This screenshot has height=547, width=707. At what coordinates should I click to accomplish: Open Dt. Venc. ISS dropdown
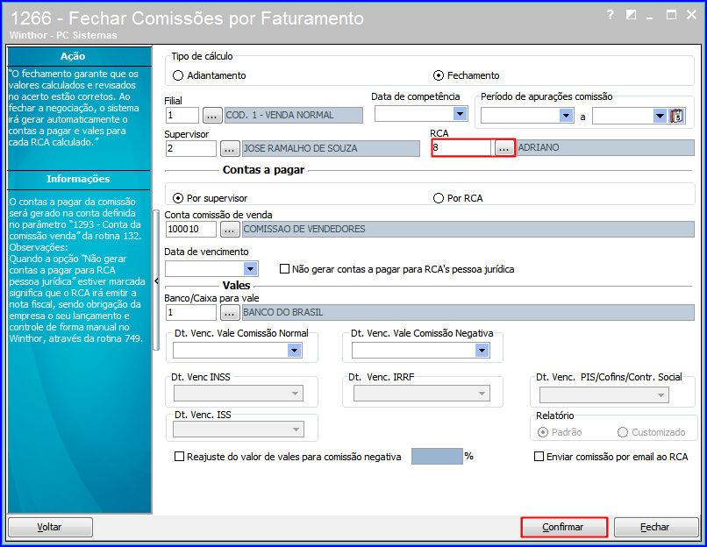pos(296,430)
